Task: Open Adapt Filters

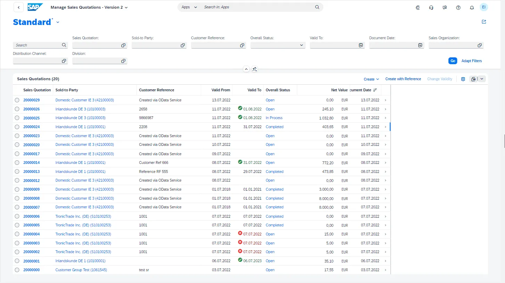Action: [x=471, y=61]
